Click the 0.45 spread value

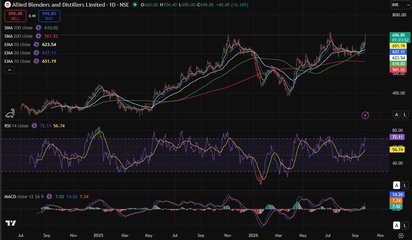(x=32, y=16)
